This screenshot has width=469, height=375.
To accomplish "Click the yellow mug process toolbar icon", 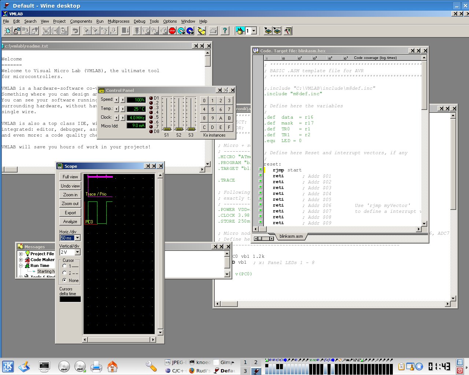I will click(240, 31).
